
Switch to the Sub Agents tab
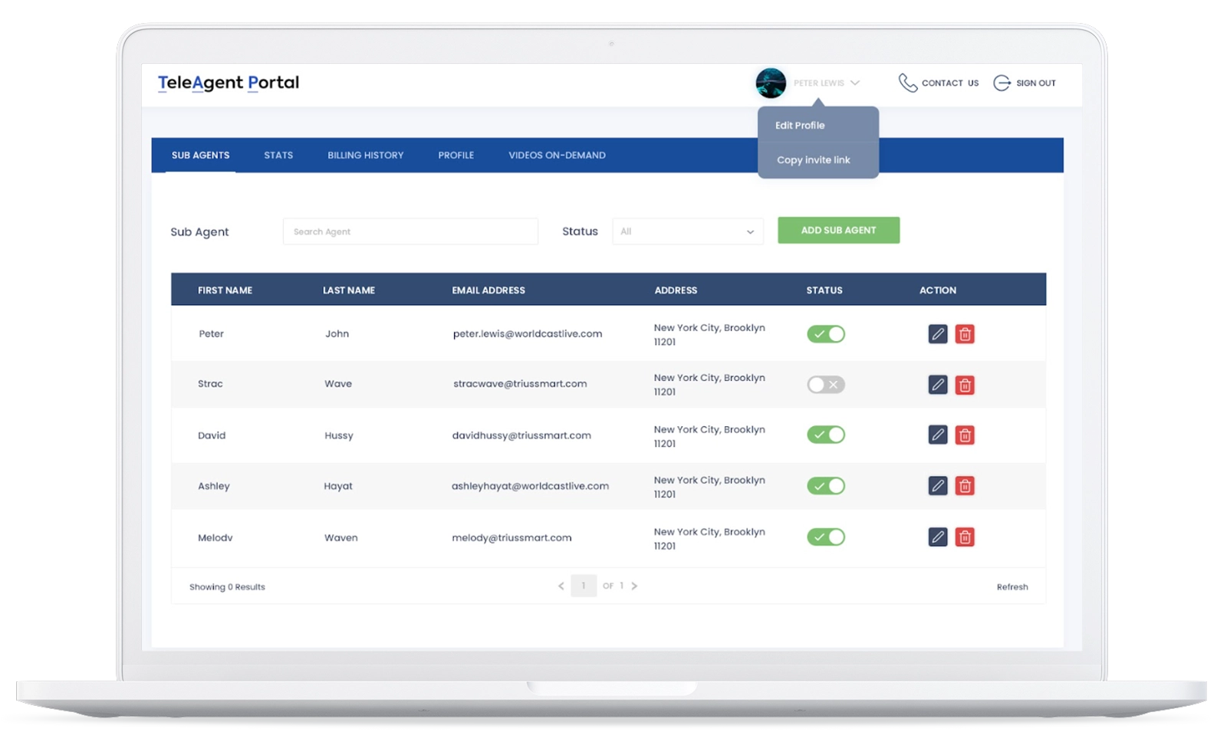point(201,155)
